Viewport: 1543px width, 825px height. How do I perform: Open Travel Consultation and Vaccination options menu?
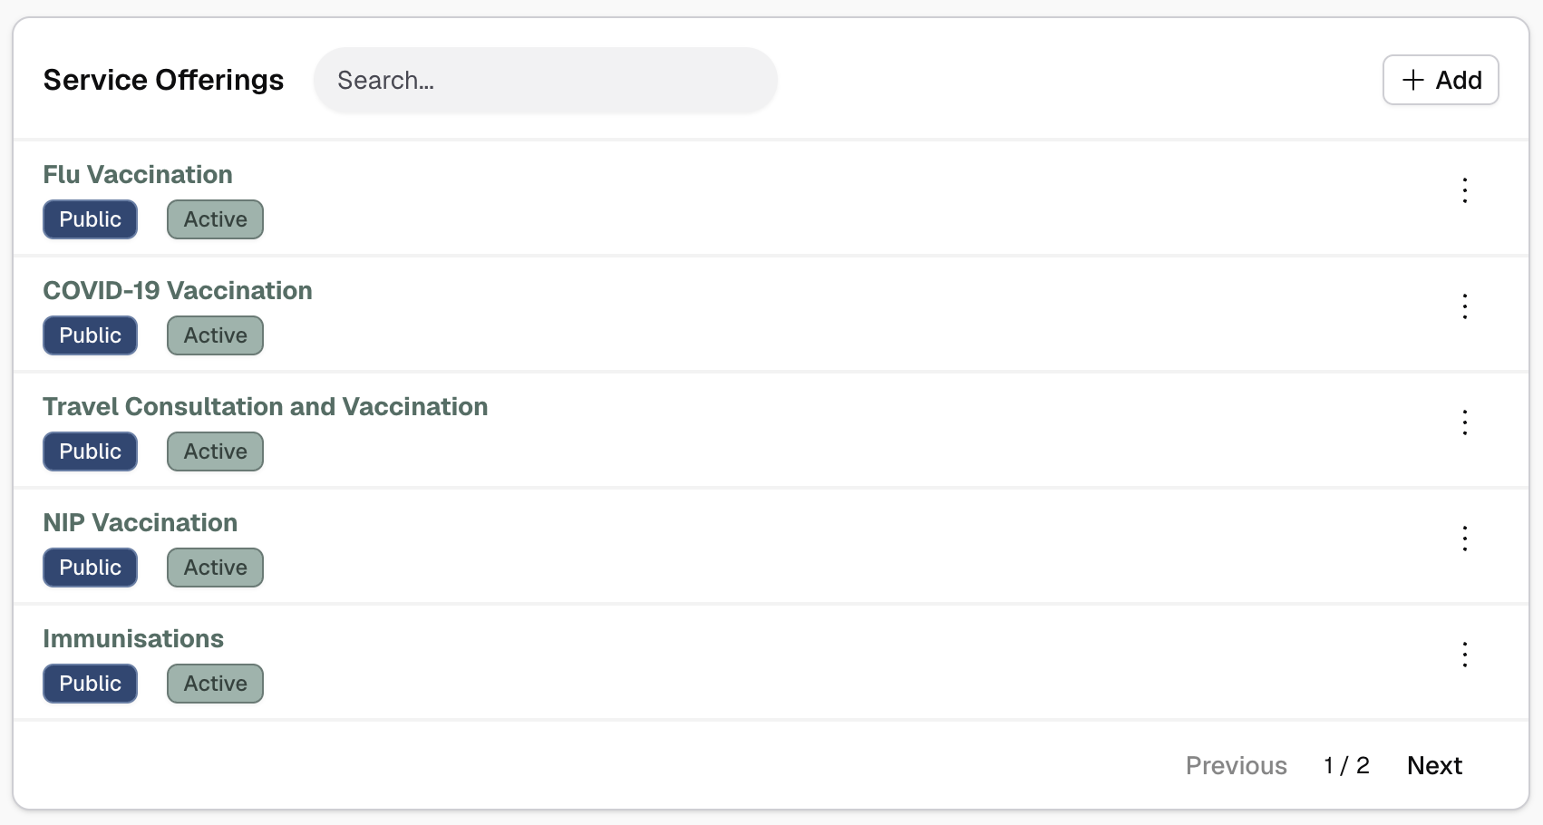click(x=1464, y=422)
